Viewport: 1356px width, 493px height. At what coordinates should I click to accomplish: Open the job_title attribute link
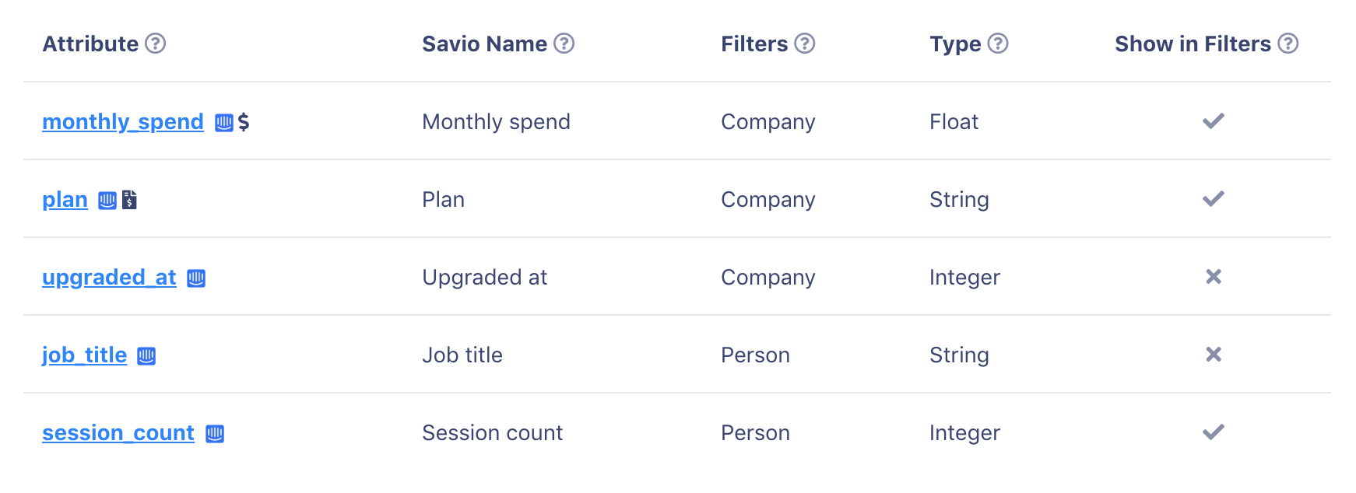click(84, 355)
